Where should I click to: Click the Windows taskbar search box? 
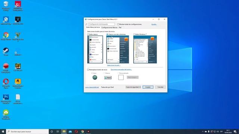27,131
